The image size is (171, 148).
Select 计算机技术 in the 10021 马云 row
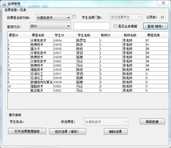coord(42,61)
